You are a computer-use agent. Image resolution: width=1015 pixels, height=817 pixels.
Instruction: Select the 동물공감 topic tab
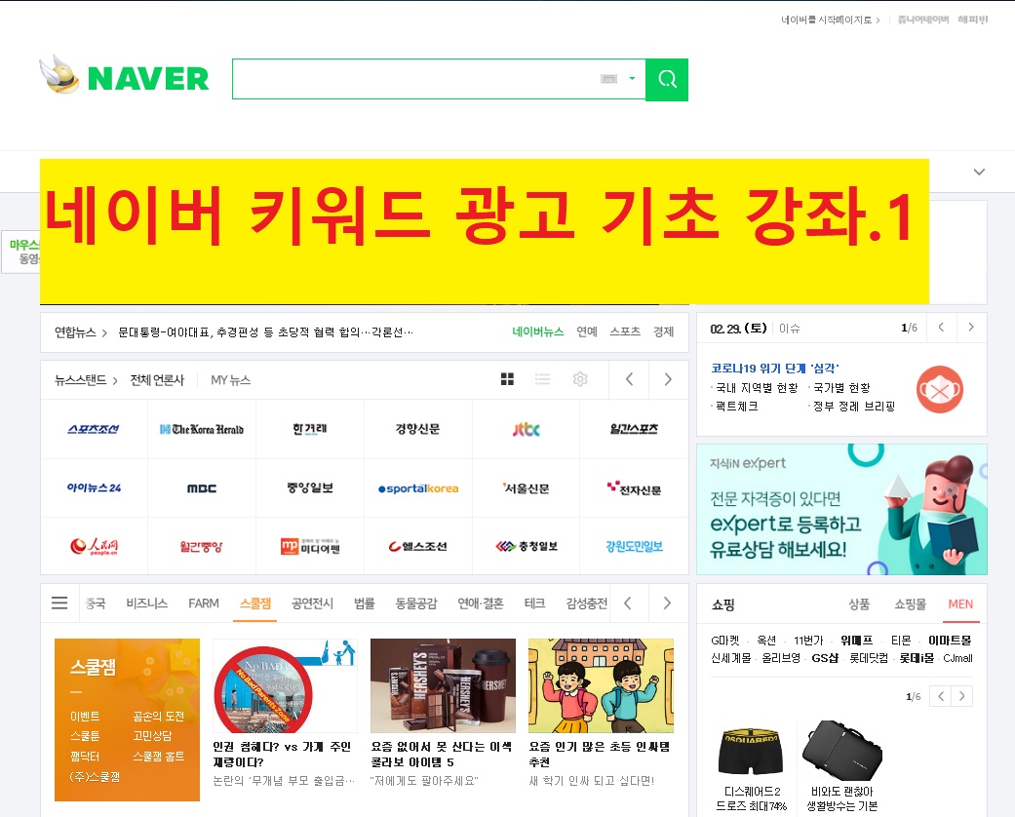pyautogui.click(x=416, y=603)
